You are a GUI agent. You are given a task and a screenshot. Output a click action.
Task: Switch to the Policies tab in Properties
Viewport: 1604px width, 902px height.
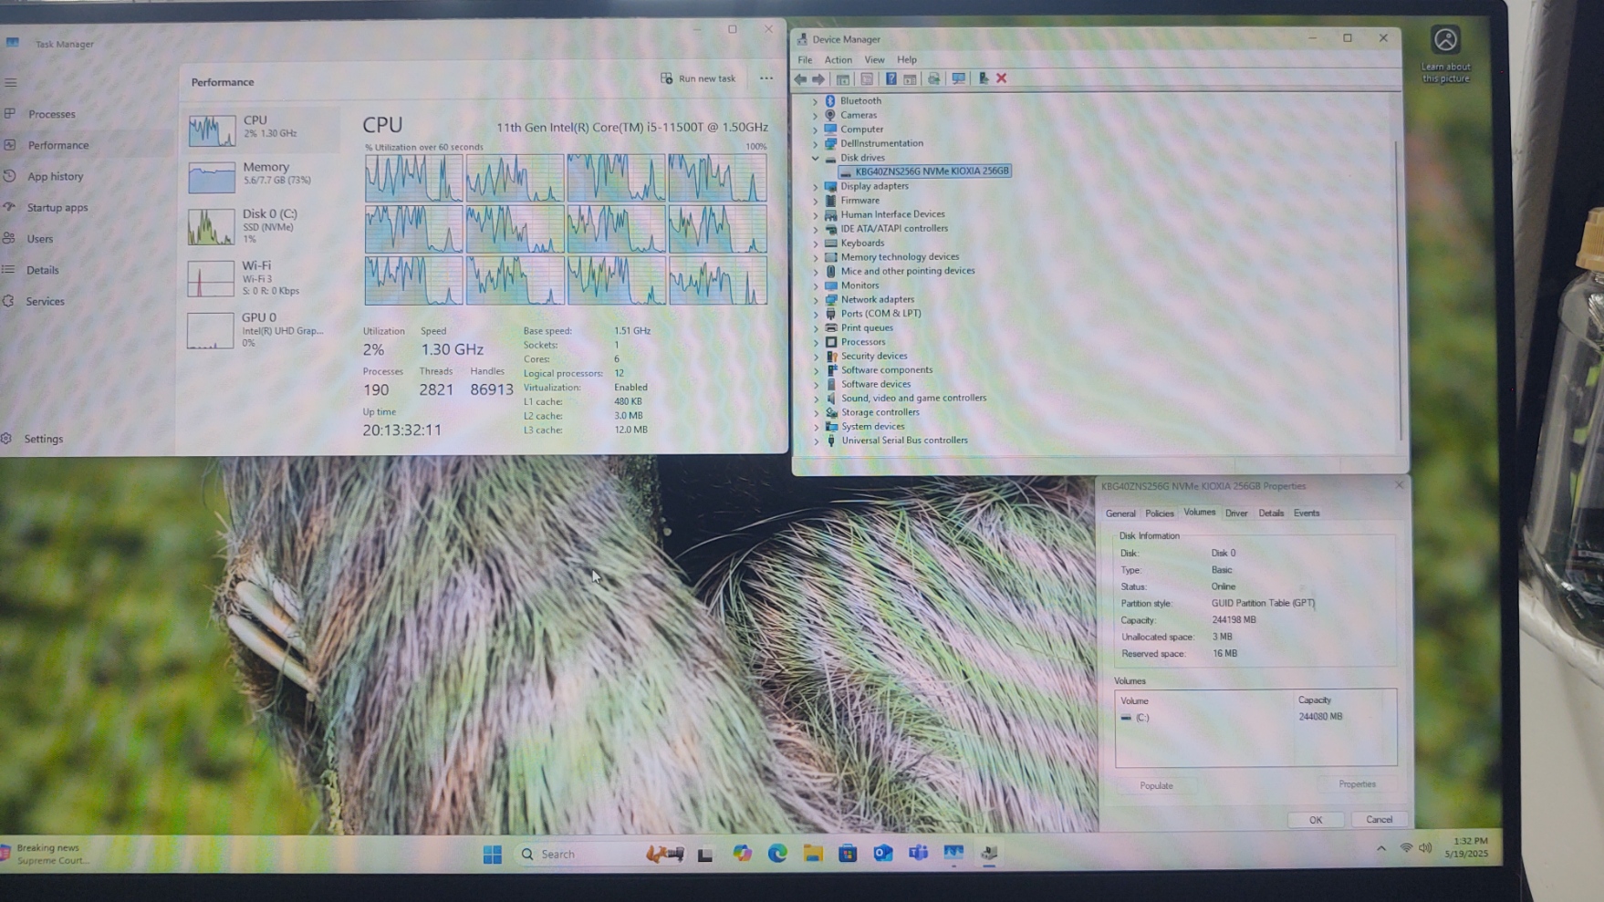(x=1159, y=513)
